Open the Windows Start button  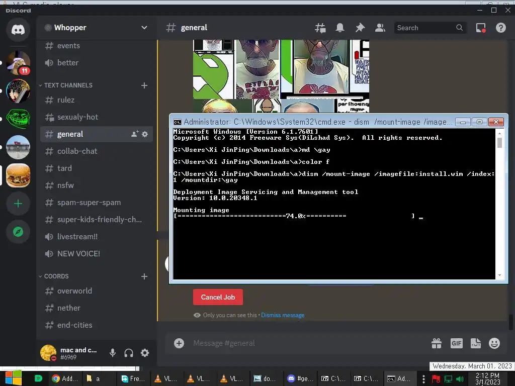point(14,378)
